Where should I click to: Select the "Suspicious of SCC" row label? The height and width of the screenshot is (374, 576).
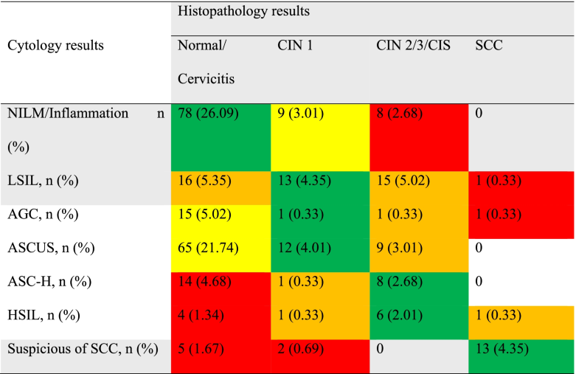[x=82, y=347]
